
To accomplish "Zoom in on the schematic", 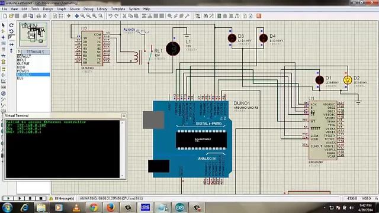I will click(83, 16).
